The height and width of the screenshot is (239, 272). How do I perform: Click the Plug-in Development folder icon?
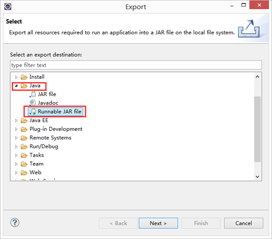coord(24,129)
